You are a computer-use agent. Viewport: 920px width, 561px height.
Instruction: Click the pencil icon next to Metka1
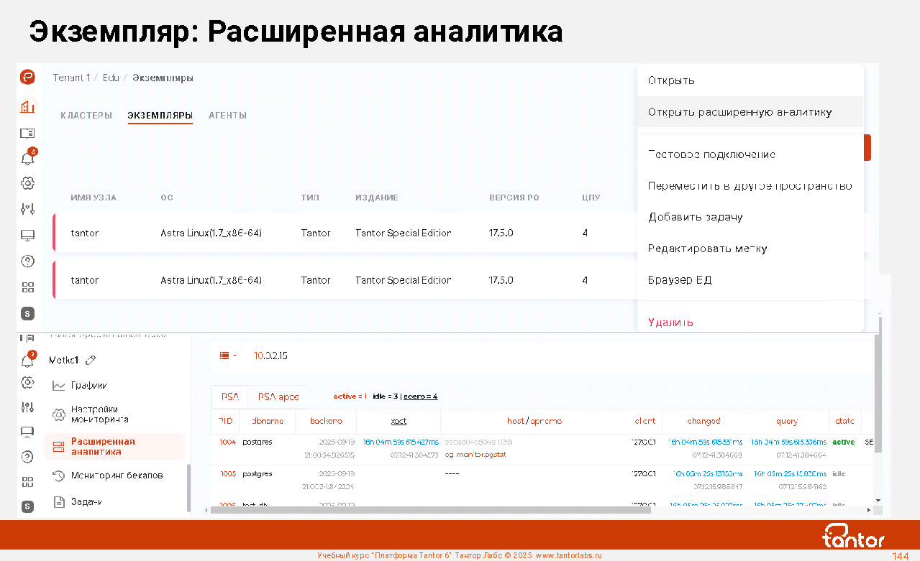tap(91, 360)
